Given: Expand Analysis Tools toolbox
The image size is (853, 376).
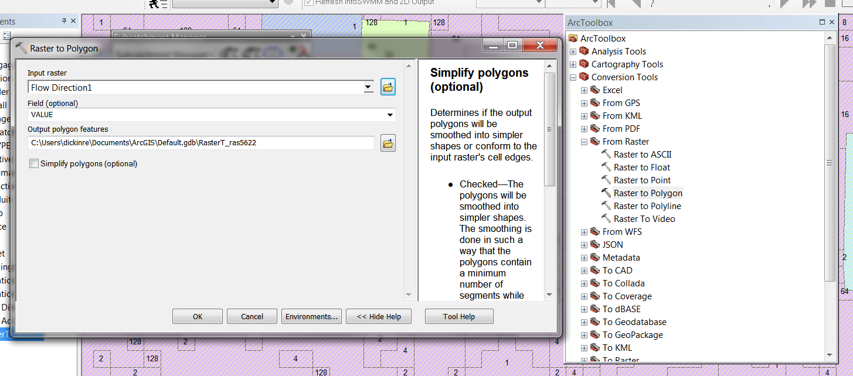Looking at the screenshot, I should pyautogui.click(x=573, y=52).
